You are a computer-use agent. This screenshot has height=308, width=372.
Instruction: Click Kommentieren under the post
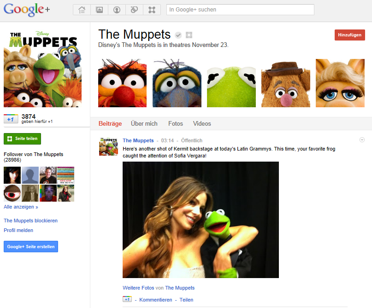click(156, 300)
